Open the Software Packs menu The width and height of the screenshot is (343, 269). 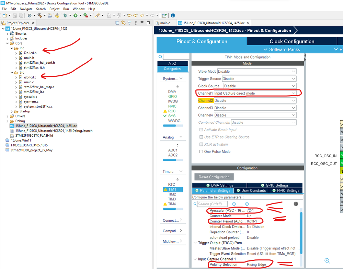pos(282,50)
